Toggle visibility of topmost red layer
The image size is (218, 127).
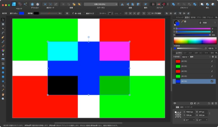coord(212,61)
